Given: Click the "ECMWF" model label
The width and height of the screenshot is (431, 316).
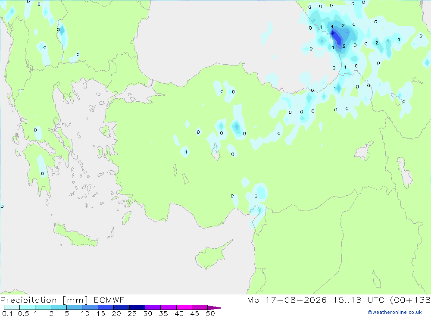Looking at the screenshot, I should [x=109, y=300].
